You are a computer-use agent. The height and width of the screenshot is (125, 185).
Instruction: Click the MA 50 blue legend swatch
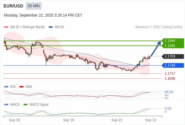(51, 27)
